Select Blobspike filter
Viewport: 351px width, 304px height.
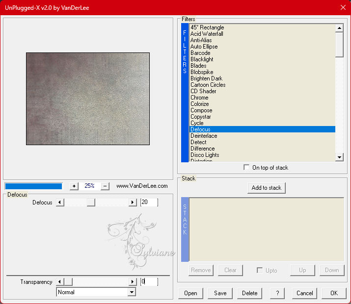(x=262, y=72)
